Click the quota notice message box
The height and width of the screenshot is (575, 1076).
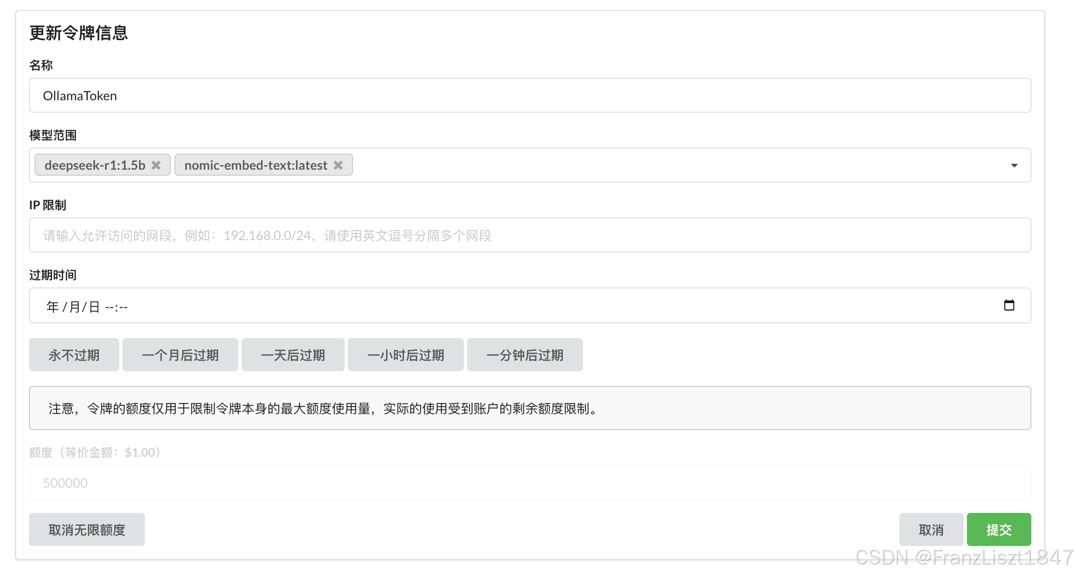coord(529,408)
